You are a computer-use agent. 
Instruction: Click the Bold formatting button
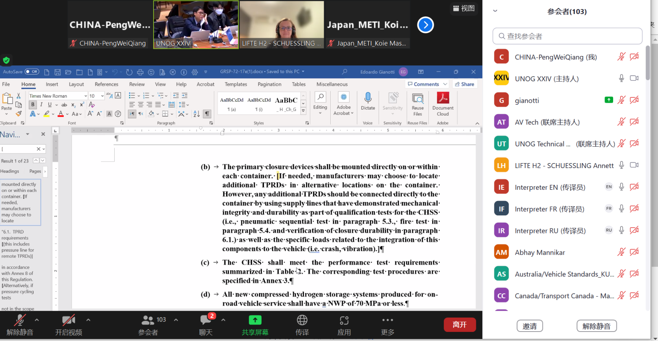click(x=33, y=105)
